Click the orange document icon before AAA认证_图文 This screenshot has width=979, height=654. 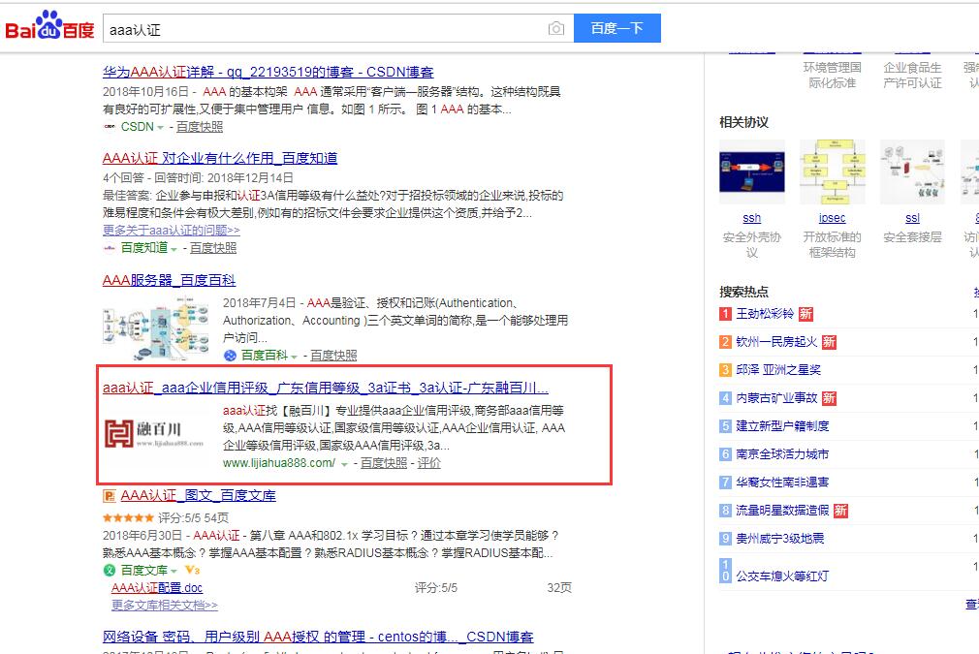110,496
